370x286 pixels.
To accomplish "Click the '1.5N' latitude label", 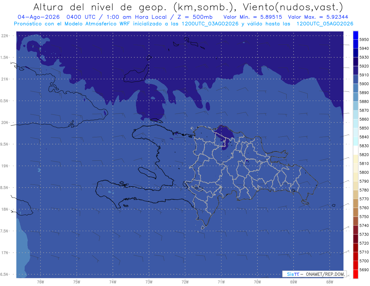I will point(5,58).
